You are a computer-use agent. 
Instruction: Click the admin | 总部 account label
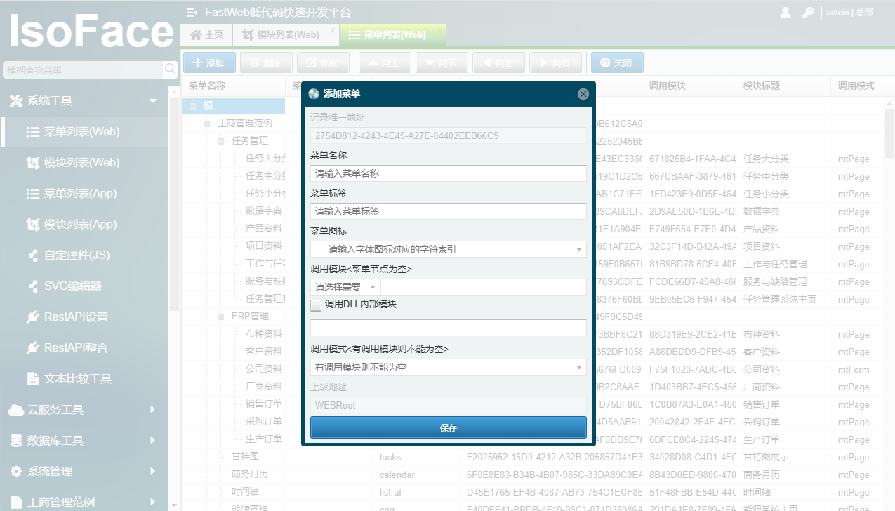coord(849,12)
